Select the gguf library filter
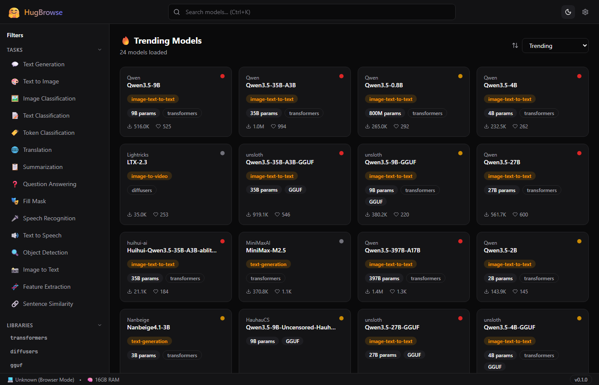This screenshot has height=385, width=599. coord(16,365)
